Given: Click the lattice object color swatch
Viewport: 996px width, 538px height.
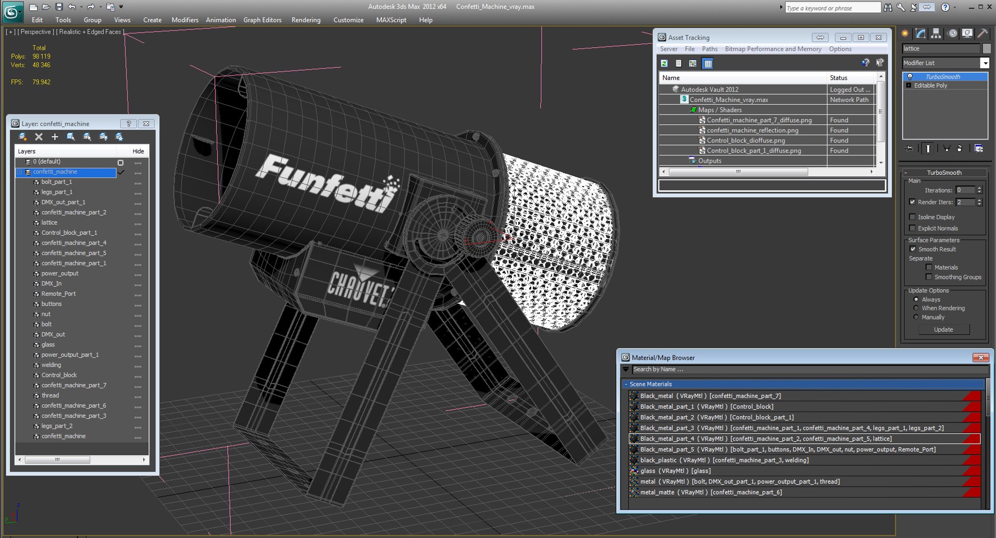Looking at the screenshot, I should click(987, 49).
